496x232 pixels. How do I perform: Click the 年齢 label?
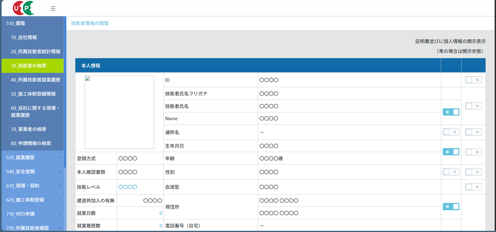coord(170,158)
